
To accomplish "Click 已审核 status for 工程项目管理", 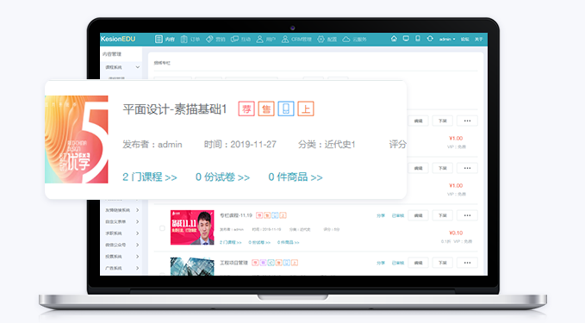I will [398, 263].
